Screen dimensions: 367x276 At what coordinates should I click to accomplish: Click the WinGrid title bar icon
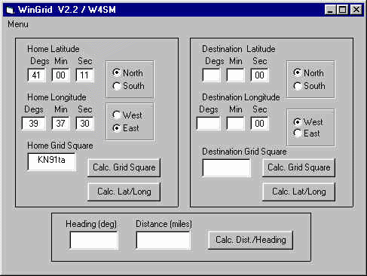pos(10,10)
